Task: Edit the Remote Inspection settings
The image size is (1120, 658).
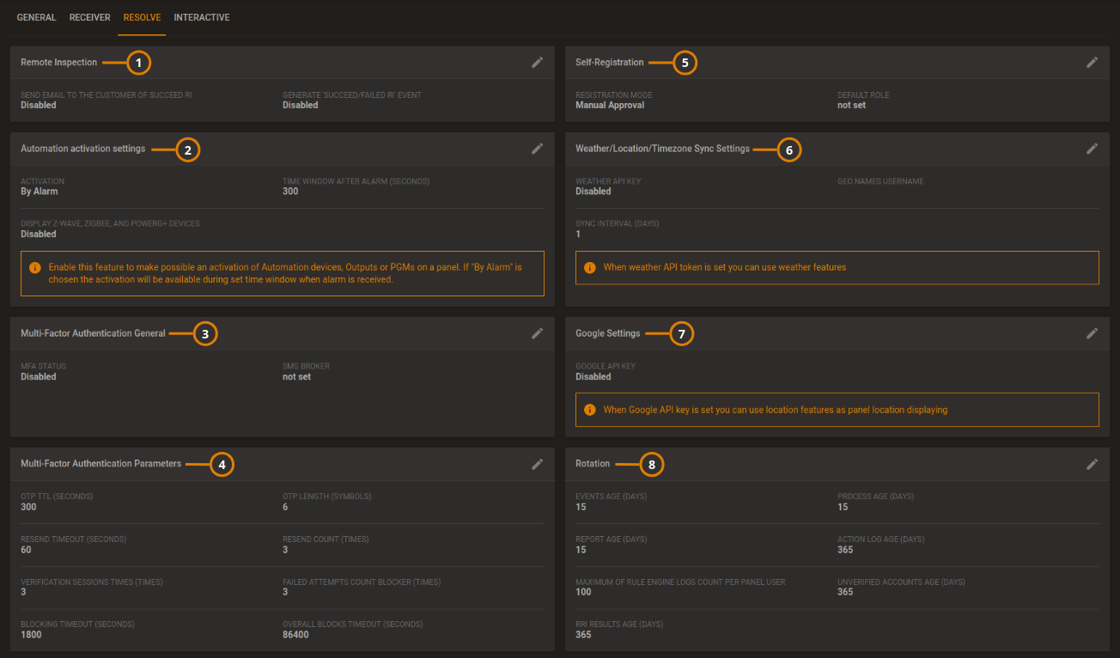Action: pos(538,62)
